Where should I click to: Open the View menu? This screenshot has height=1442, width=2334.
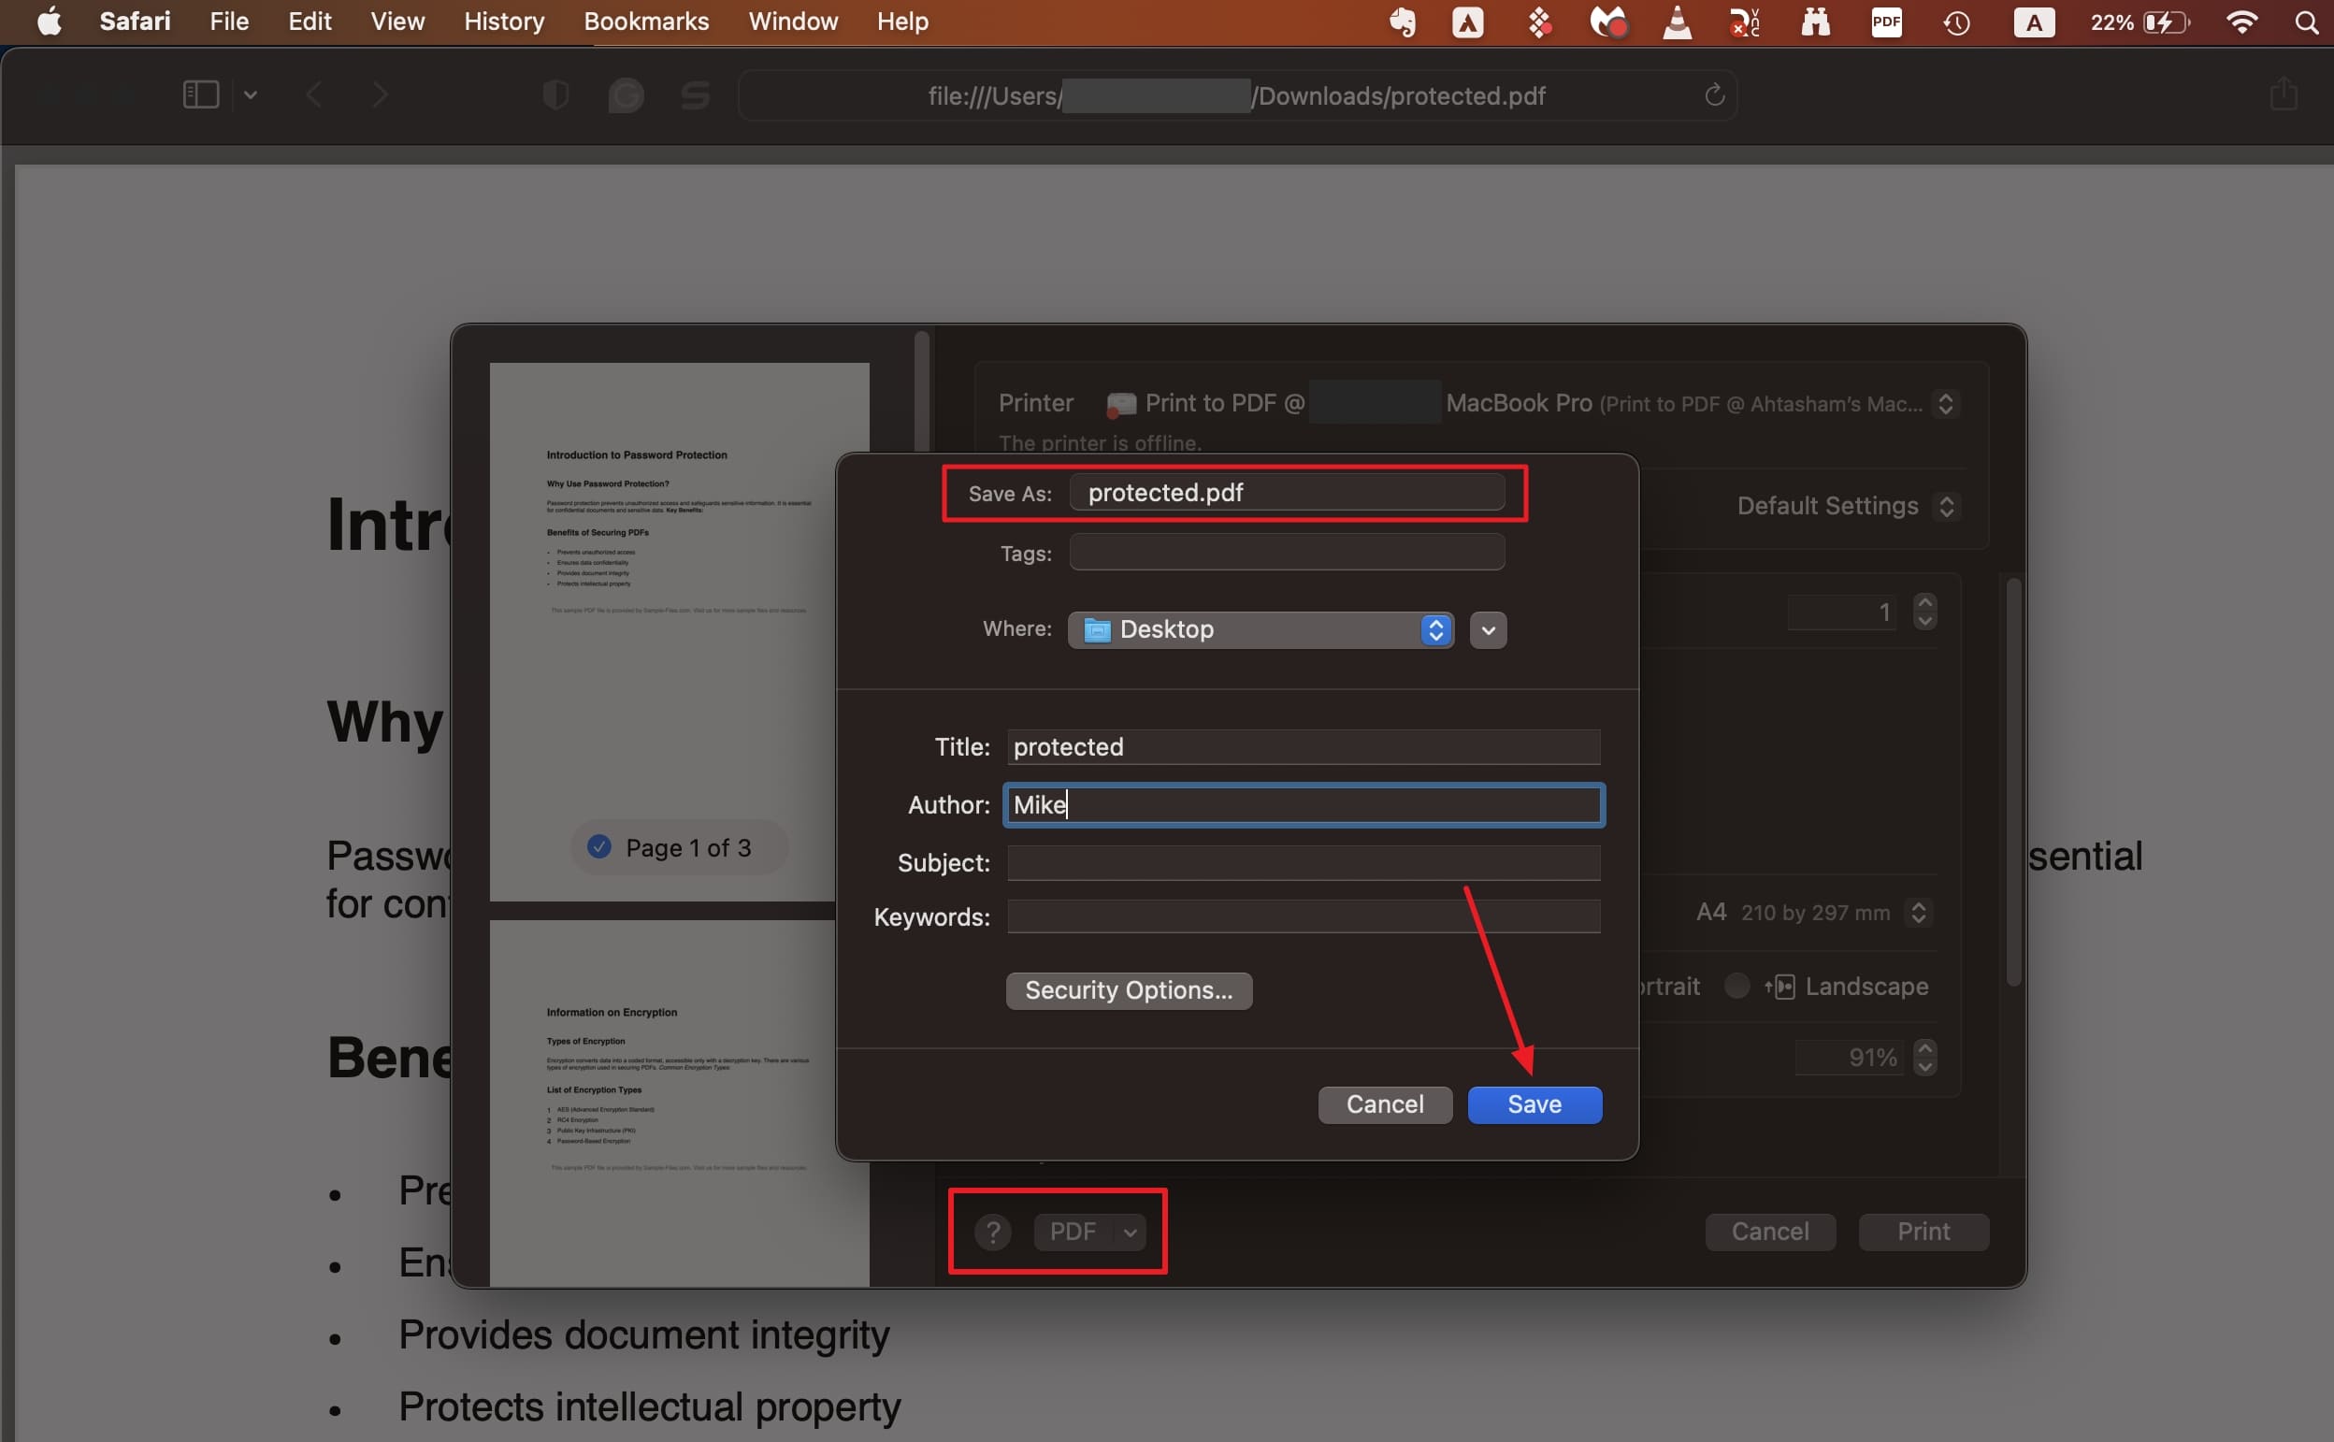tap(397, 21)
